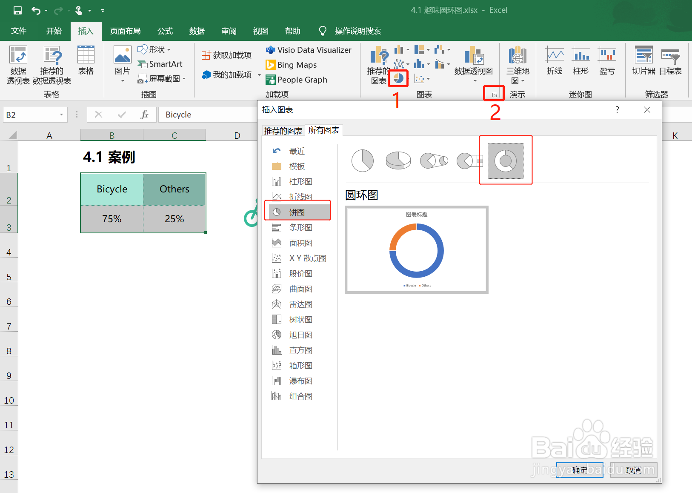
Task: Open the File tab
Action: point(19,31)
